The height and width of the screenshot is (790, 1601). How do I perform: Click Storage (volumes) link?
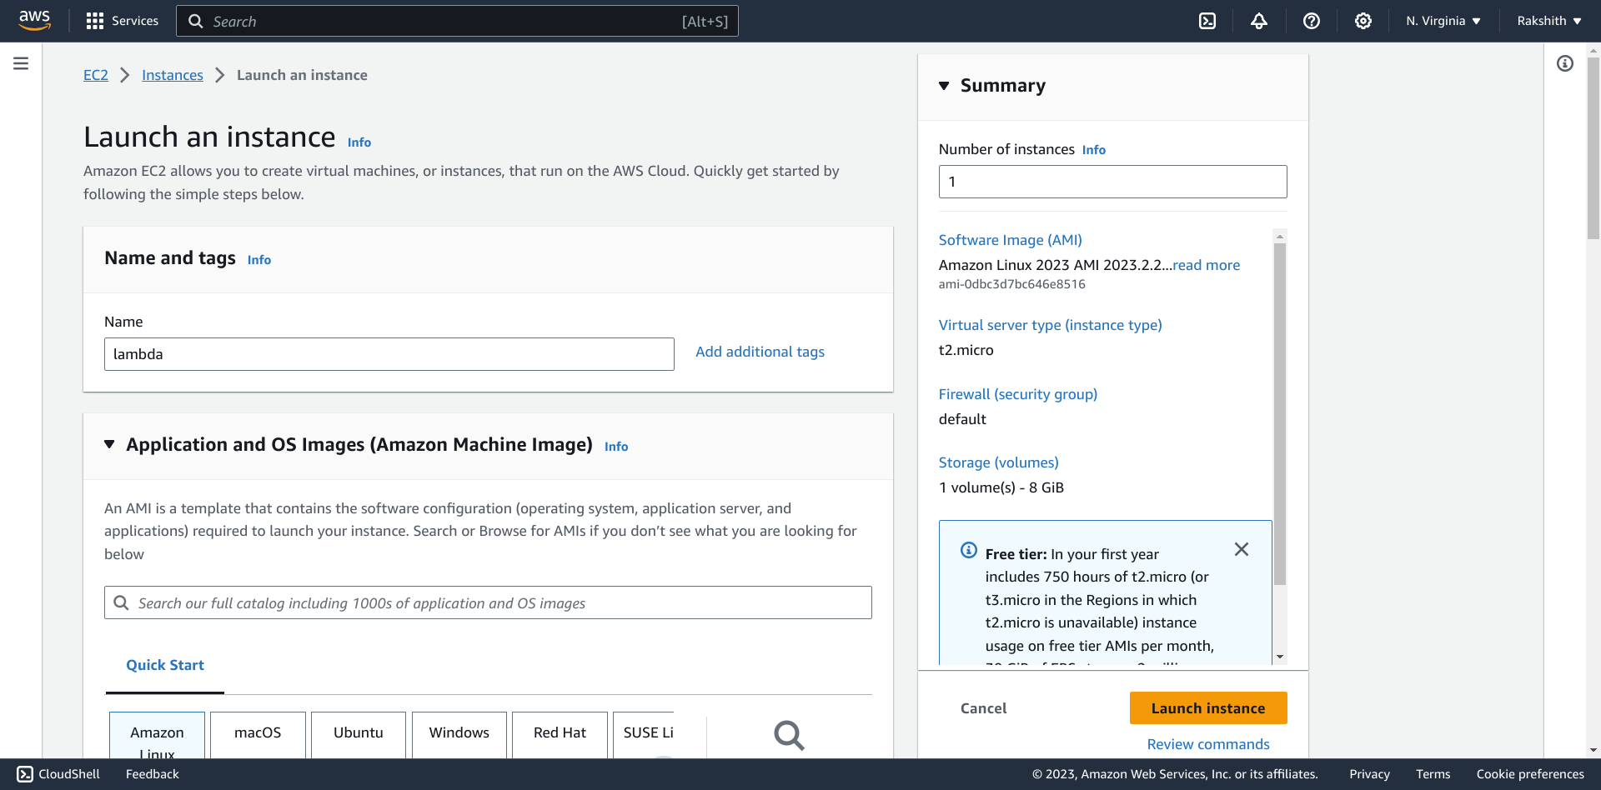tap(999, 462)
